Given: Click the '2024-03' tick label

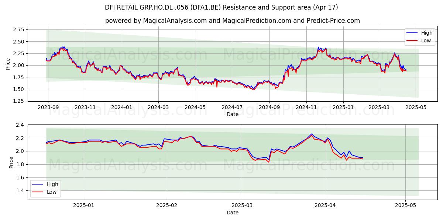Looking at the screenshot, I should (158, 107).
